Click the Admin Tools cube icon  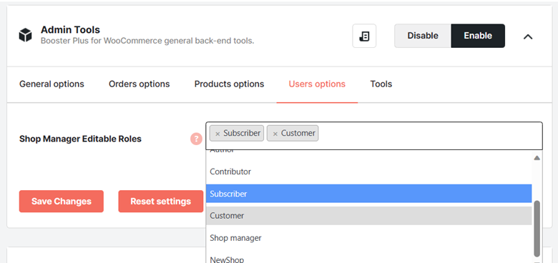25,36
